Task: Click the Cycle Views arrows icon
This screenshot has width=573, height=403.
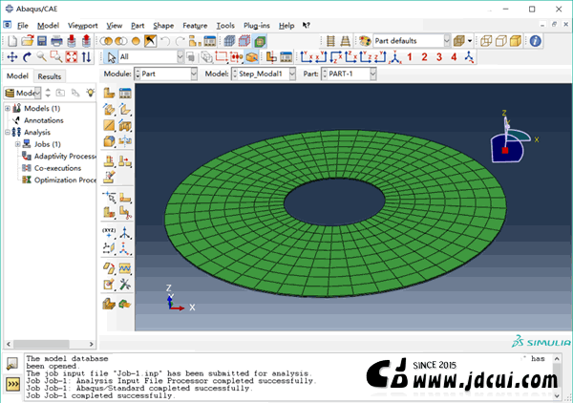Action: click(86, 57)
